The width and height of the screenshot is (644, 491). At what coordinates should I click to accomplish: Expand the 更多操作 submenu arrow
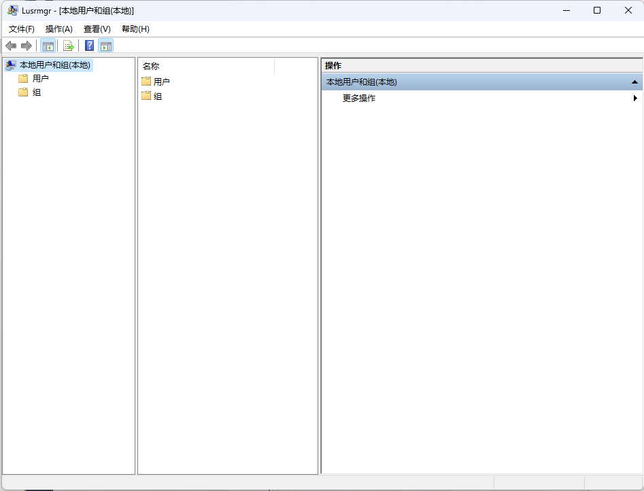point(635,98)
